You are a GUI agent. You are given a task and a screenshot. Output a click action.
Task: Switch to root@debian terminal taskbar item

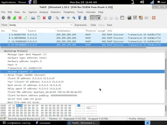(16, 123)
